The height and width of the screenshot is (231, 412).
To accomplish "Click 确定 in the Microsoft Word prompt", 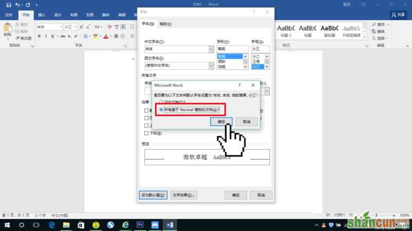I will tap(221, 121).
